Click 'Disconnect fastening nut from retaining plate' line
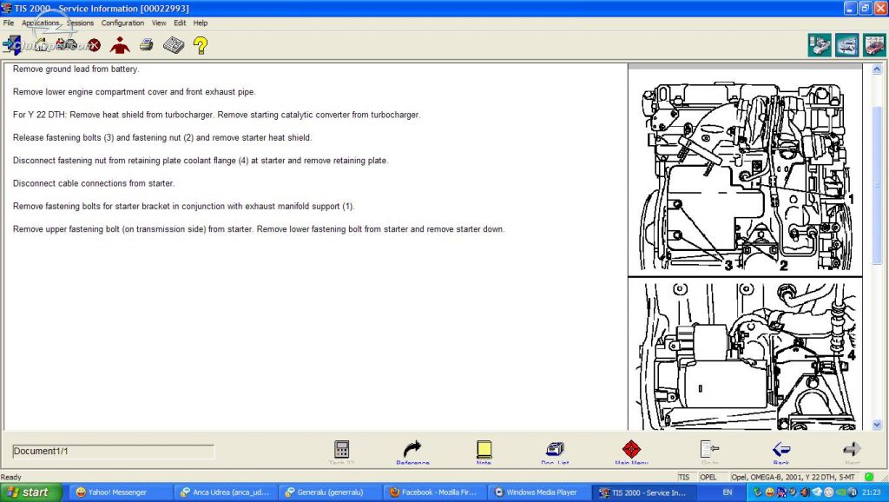Screen dimensions: 889x502 201,161
